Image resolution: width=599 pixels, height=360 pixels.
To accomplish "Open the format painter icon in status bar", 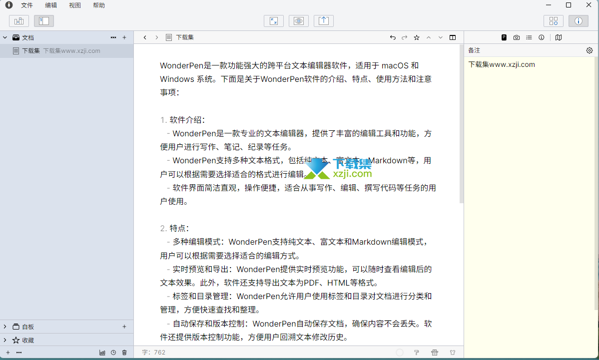I will [416, 353].
